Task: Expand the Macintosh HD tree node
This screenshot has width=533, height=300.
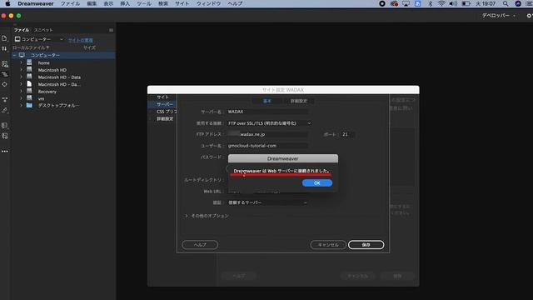Action: (21, 70)
